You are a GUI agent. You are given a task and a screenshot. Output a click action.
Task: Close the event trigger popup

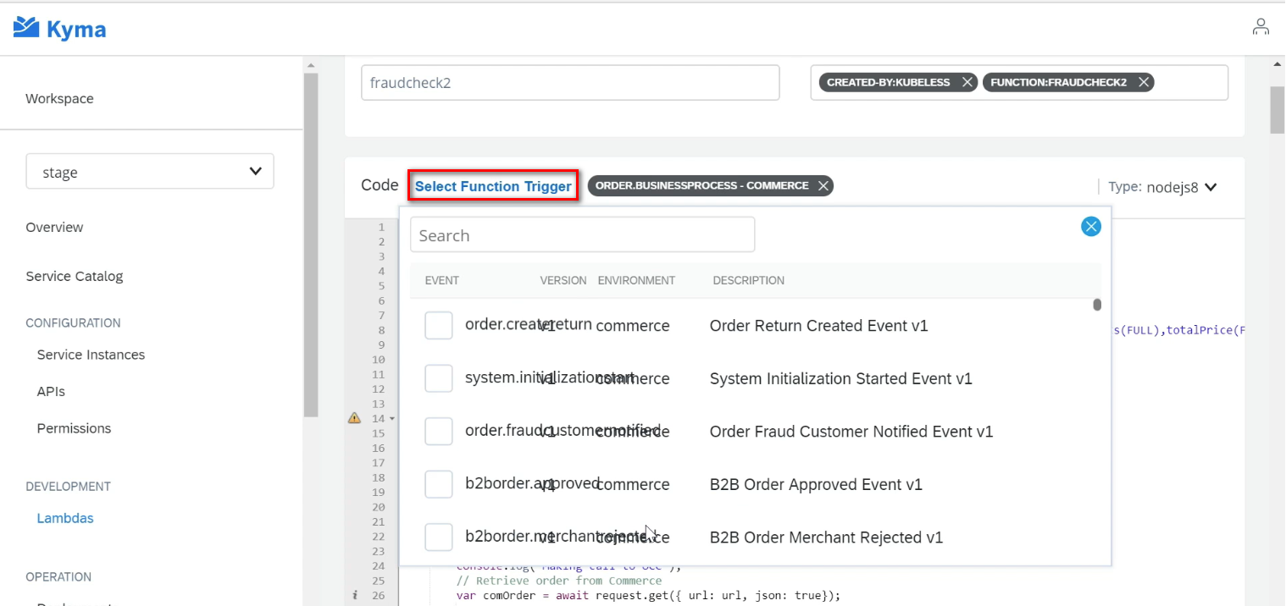click(x=1091, y=226)
